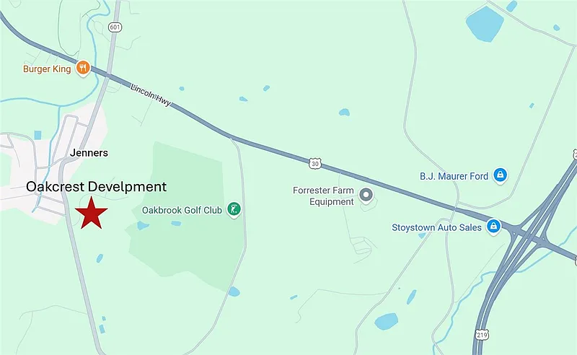Screen dimensions: 577x355
Task: Click the Jenners town label
Action: [x=89, y=153]
